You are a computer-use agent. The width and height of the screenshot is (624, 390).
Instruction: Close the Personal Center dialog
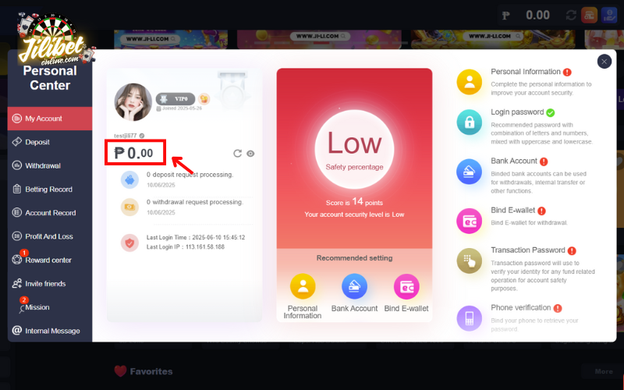(x=604, y=62)
